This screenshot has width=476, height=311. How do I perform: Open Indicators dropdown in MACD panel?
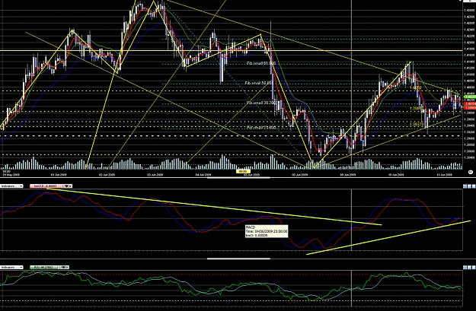tap(11, 186)
